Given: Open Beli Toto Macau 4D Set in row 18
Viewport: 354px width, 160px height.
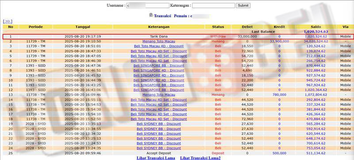Looking at the screenshot, I should click(x=159, y=119).
